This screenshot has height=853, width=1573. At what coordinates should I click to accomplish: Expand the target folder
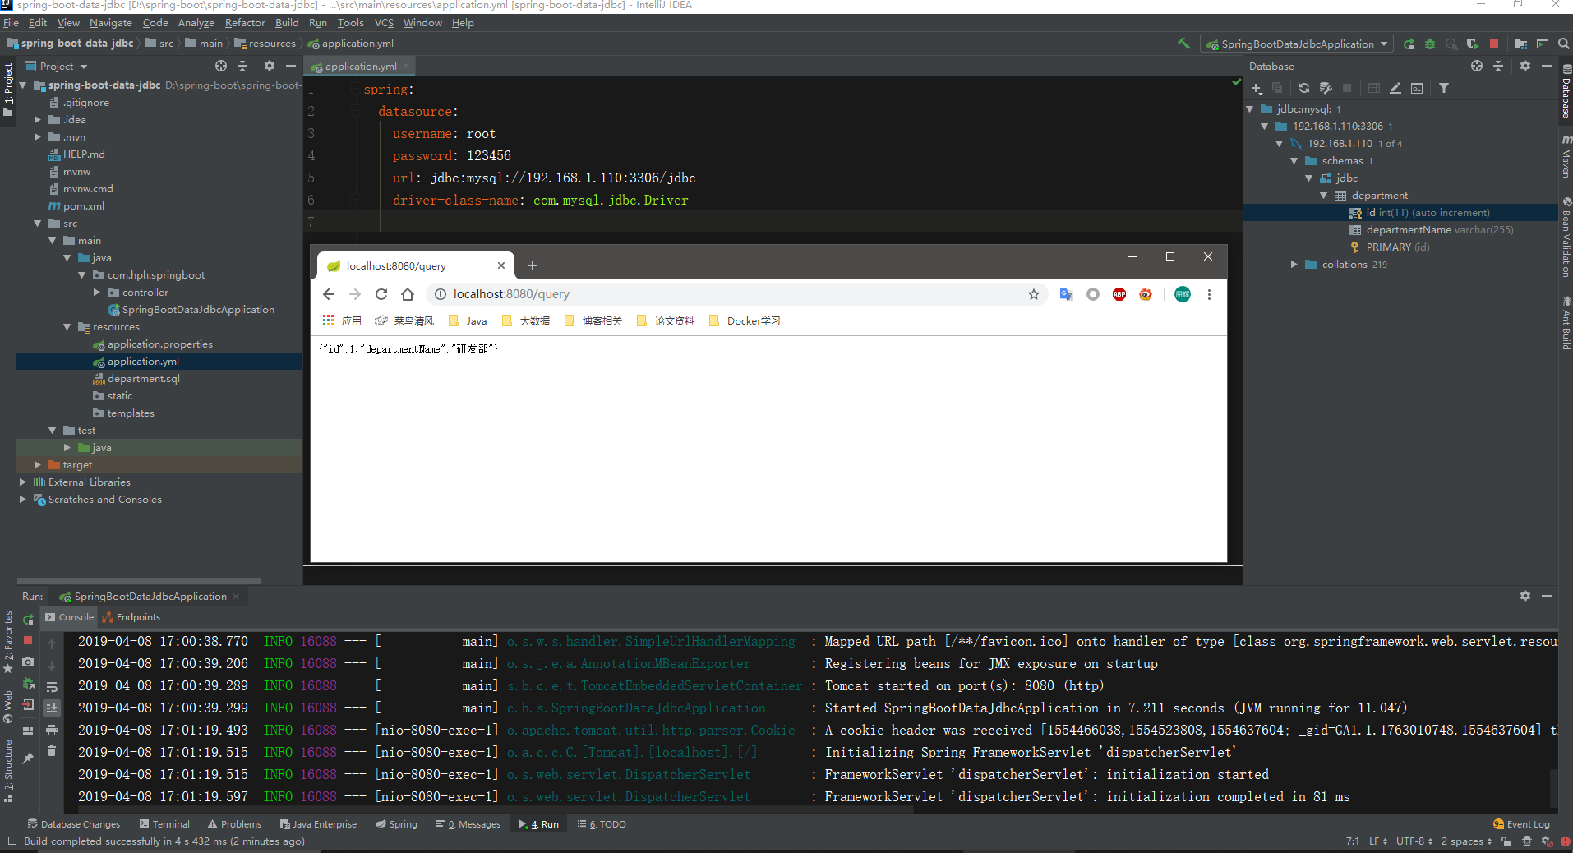tap(37, 464)
